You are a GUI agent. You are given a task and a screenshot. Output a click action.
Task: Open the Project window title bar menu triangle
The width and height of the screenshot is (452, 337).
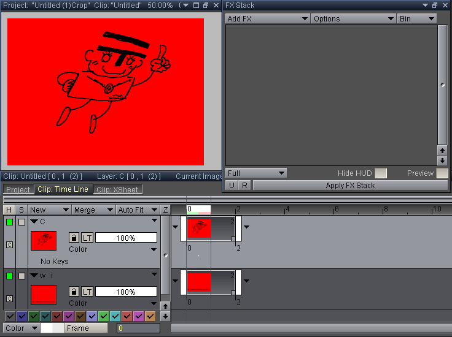click(x=185, y=5)
